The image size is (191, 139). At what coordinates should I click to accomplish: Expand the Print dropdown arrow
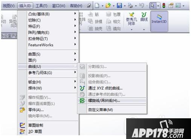136,6
